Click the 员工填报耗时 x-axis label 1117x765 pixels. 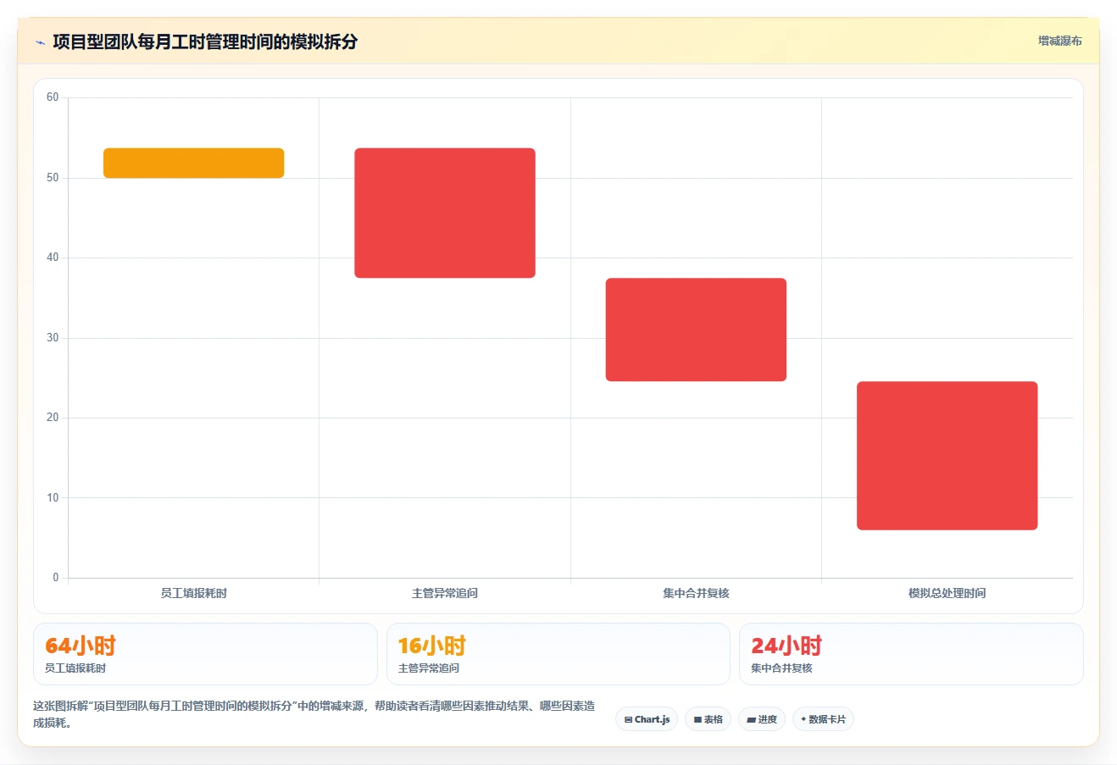pyautogui.click(x=193, y=593)
